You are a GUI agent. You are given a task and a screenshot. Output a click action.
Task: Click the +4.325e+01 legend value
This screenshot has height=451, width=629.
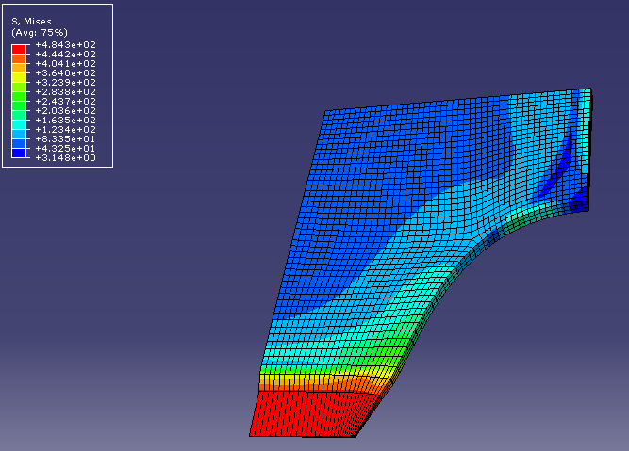pos(66,148)
